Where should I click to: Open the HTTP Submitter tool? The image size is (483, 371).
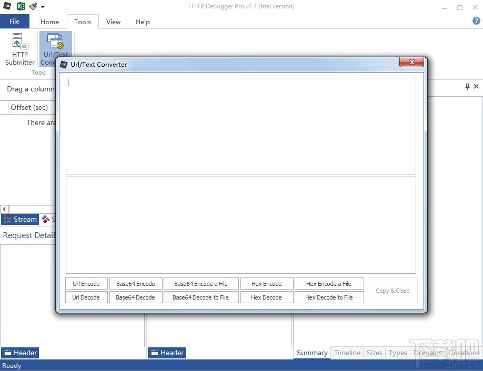pos(19,49)
